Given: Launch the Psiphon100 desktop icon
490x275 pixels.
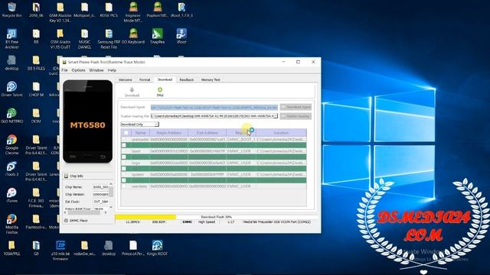Looking at the screenshot, I should pos(158,10).
